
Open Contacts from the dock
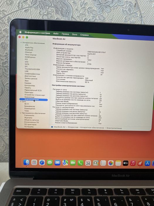tap(96, 163)
